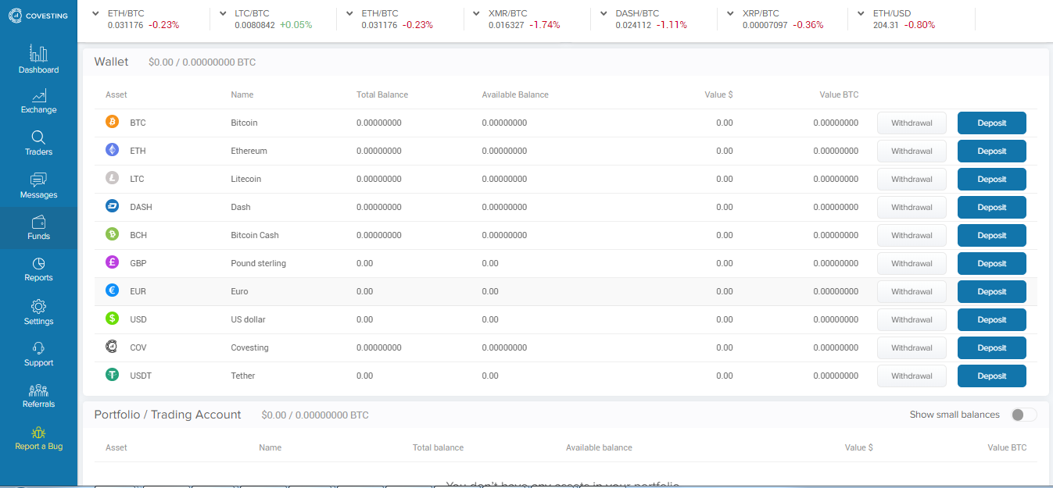Viewport: 1053px width, 488px height.
Task: Go to the Settings menu label
Action: [38, 321]
